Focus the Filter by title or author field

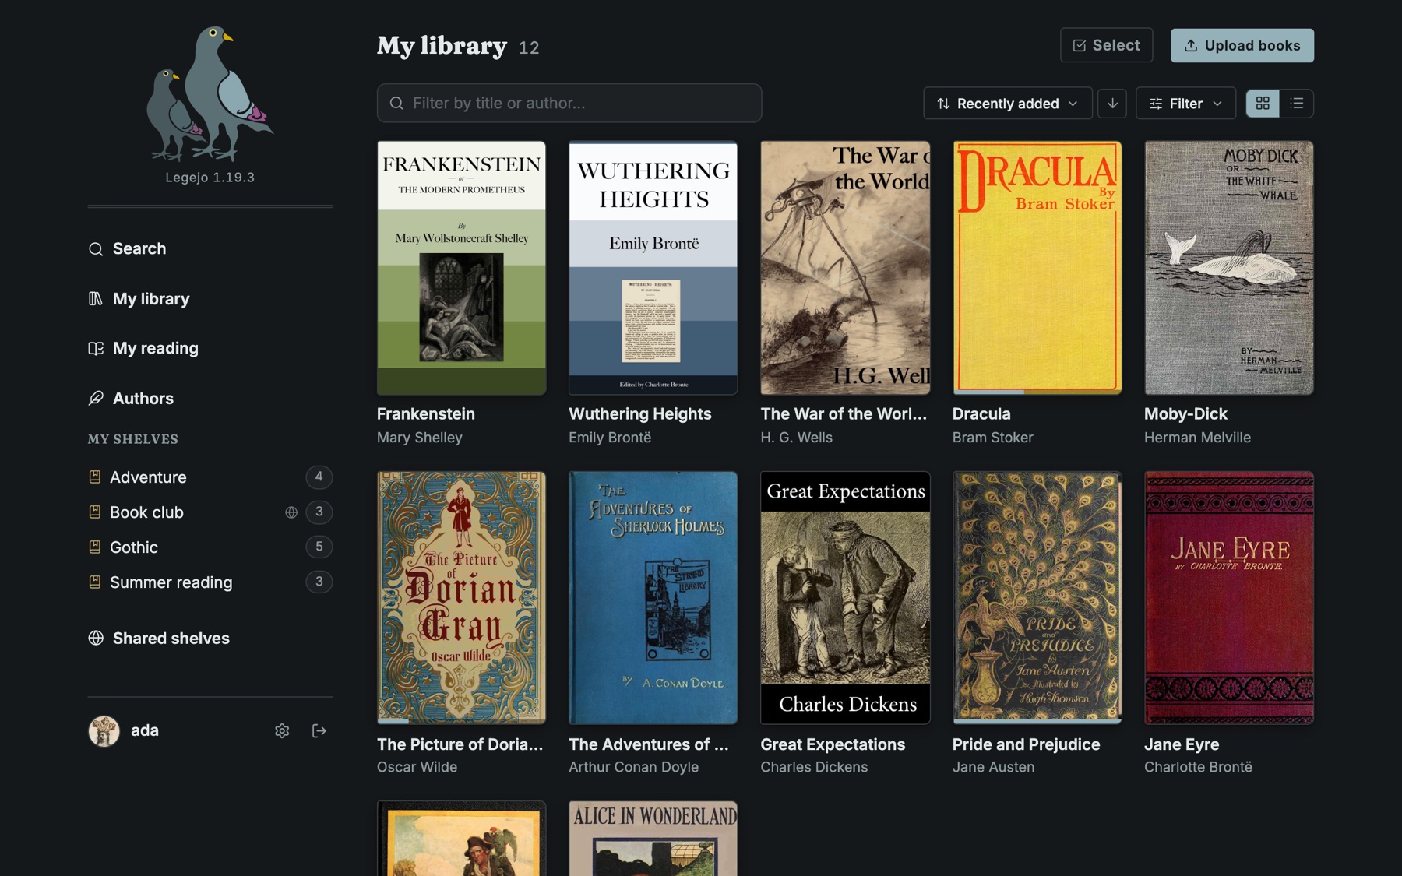pyautogui.click(x=569, y=103)
